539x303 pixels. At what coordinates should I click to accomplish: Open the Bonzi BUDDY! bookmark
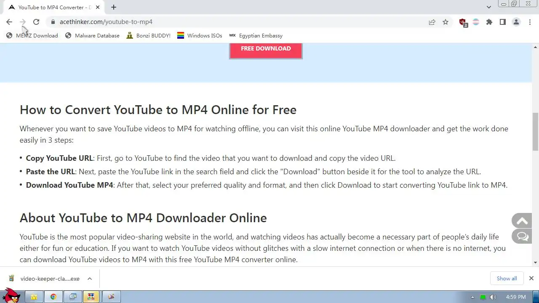149,36
